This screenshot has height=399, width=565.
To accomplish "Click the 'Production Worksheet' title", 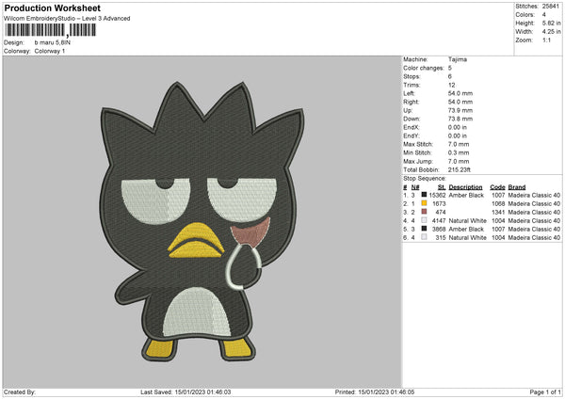I will pyautogui.click(x=52, y=8).
